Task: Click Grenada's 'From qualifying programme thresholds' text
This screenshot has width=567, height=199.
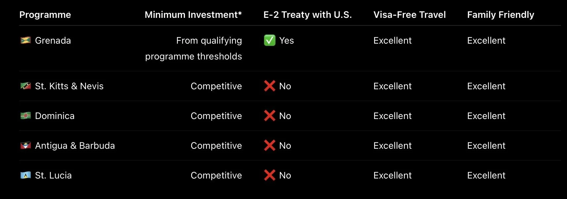Action: [194, 48]
